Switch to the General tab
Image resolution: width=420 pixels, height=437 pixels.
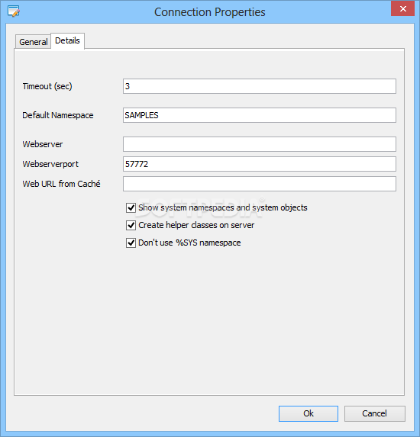[33, 42]
